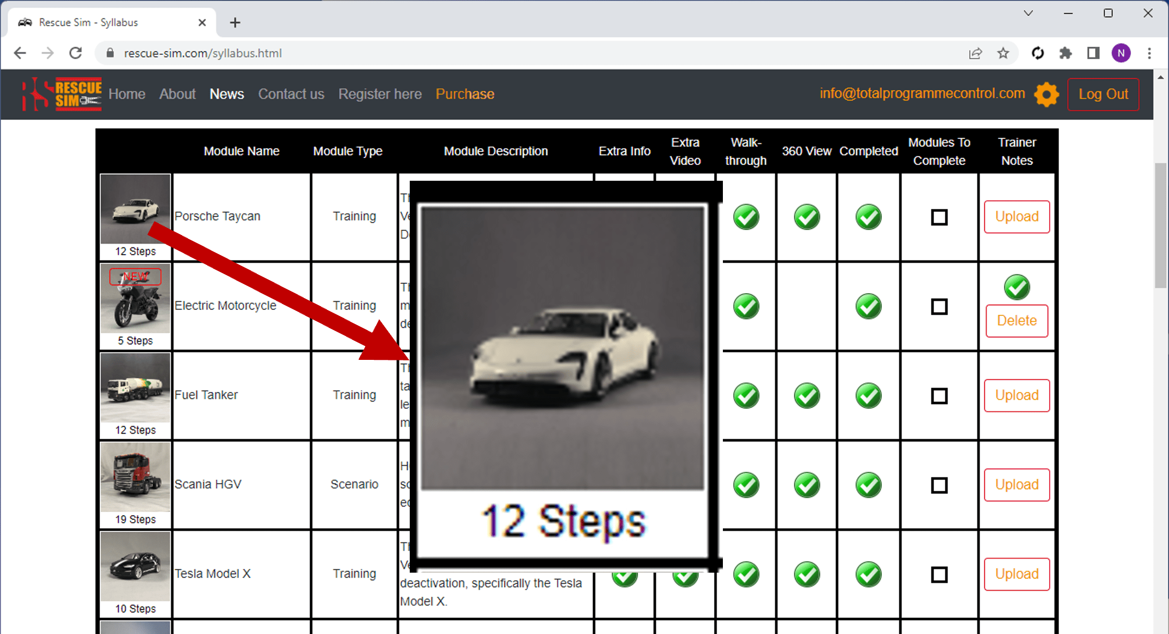Expand the tab search chevron
The width and height of the screenshot is (1169, 634).
click(x=1028, y=13)
